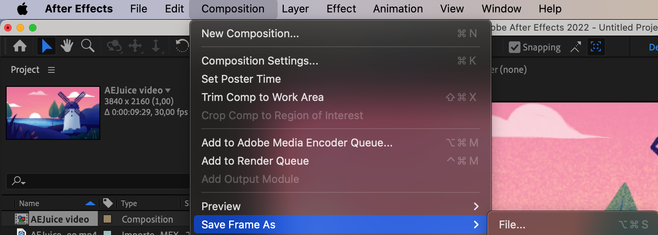Choose Add to Render Queue
The width and height of the screenshot is (658, 235).
coord(255,161)
